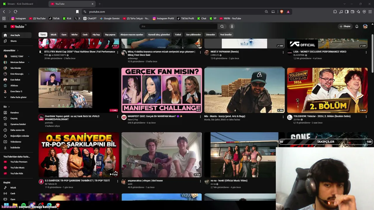Viewport: 374px width, 210px height.
Task: Open Oynatma listeleri in the sidebar
Action: coord(17,124)
